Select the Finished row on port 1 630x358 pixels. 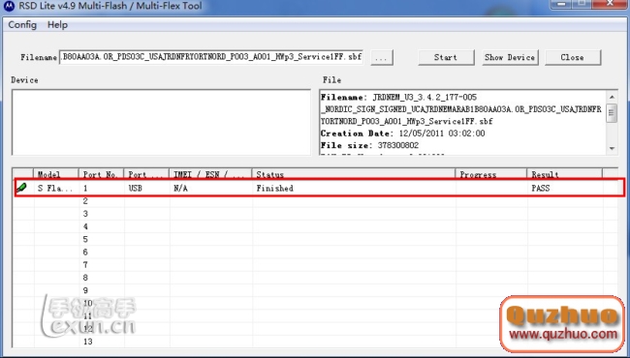tap(320, 188)
